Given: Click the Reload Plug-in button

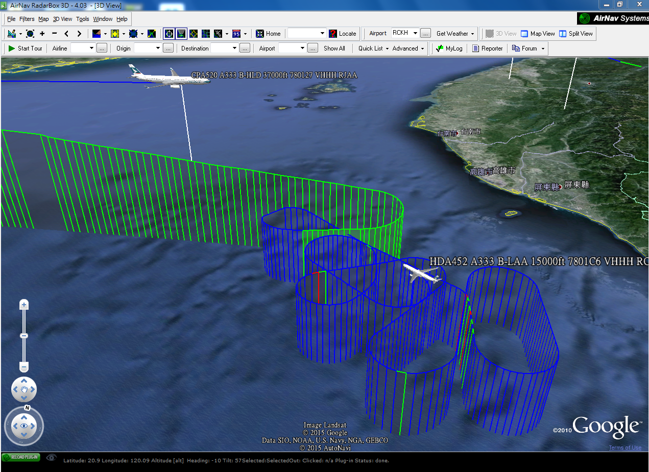Looking at the screenshot, I should click(21, 457).
